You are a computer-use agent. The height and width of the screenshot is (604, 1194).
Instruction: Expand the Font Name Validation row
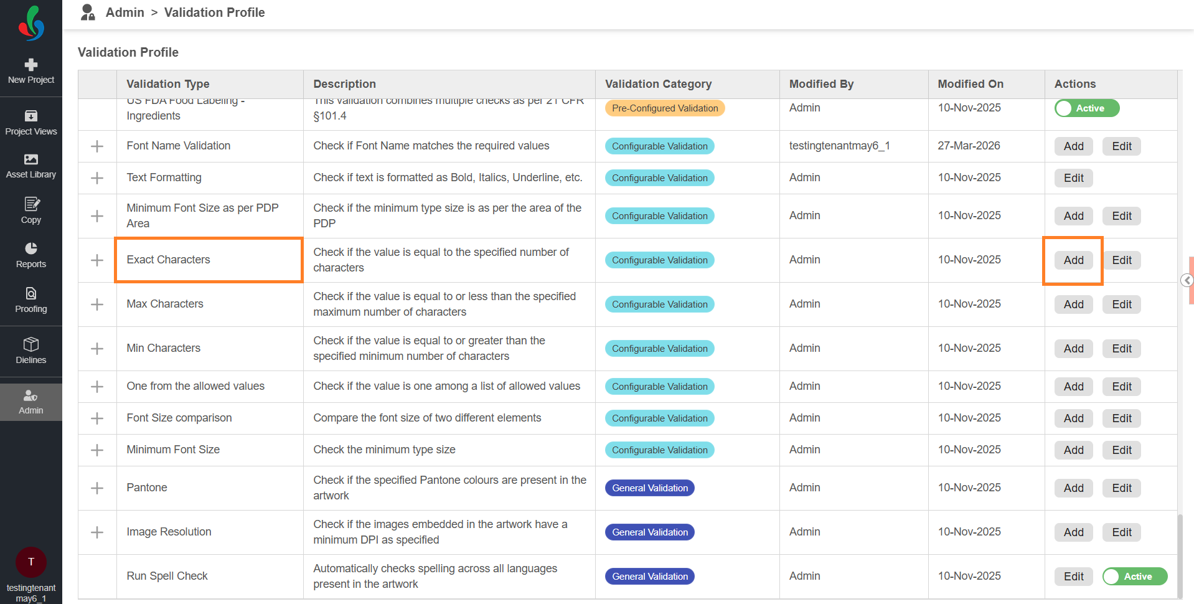coord(97,146)
